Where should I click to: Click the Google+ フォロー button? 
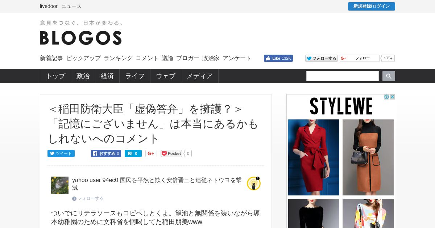click(x=360, y=58)
